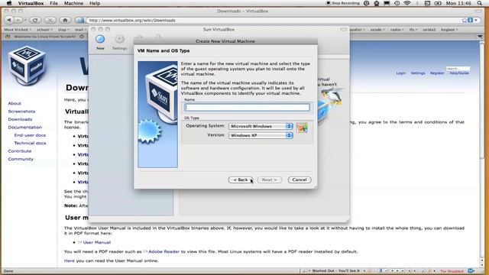This screenshot has height=275, width=489.
Task: Click the 'Here' online manual link
Action: 70,260
